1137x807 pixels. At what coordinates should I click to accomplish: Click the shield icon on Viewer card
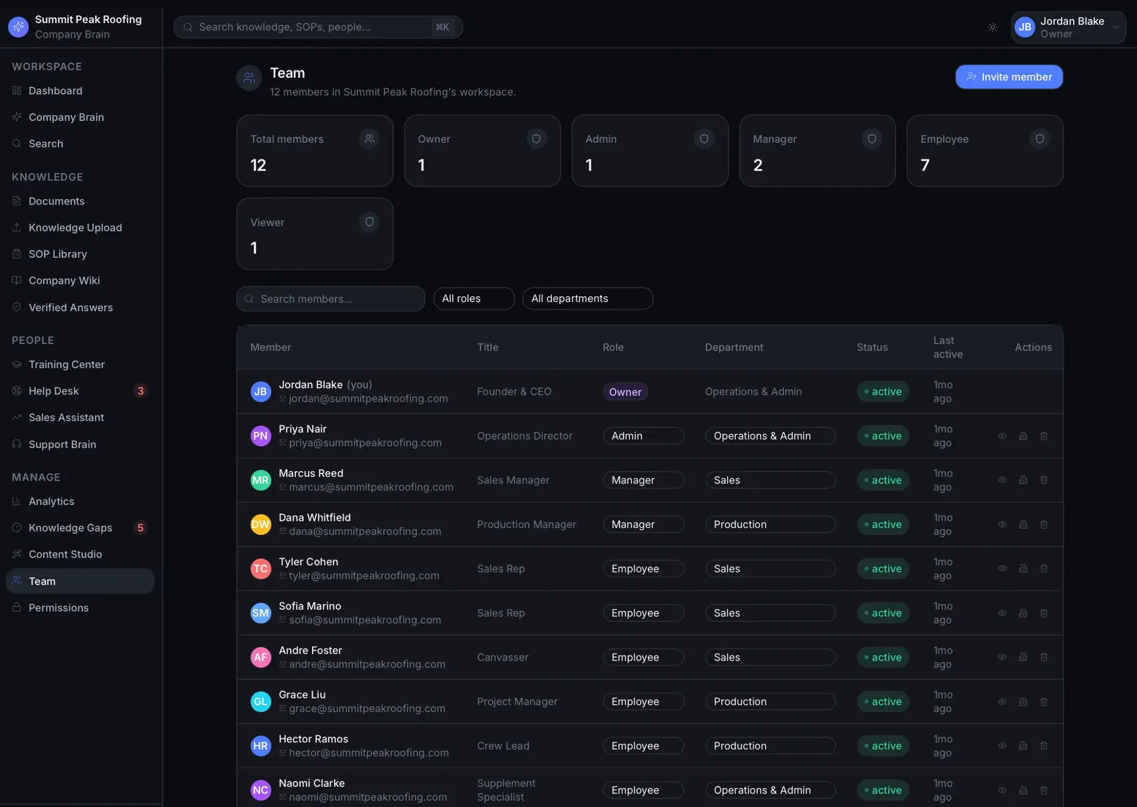click(369, 222)
